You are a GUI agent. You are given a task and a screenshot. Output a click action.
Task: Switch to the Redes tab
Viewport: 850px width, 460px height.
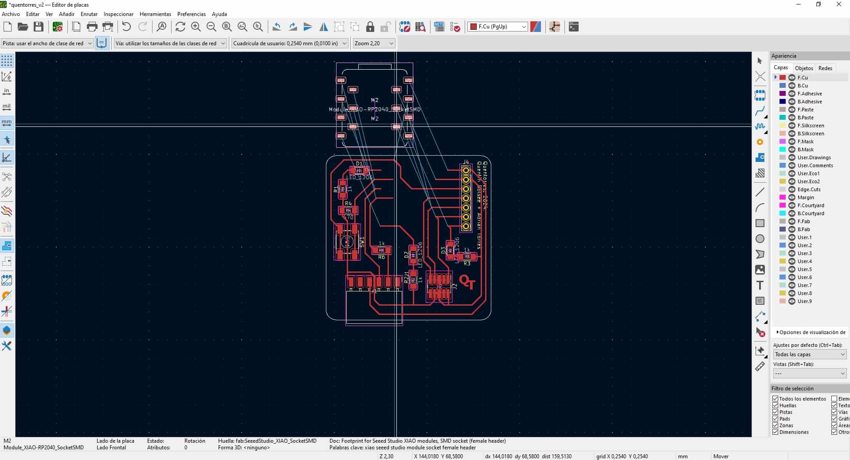click(825, 68)
